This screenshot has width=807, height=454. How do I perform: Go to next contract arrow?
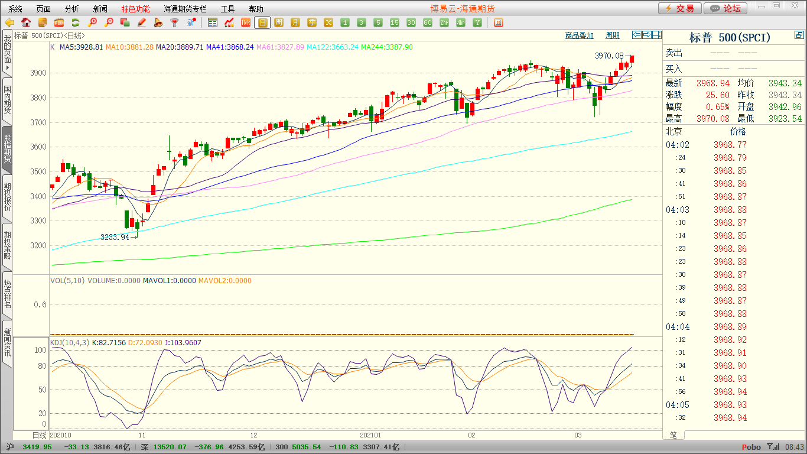click(x=646, y=35)
